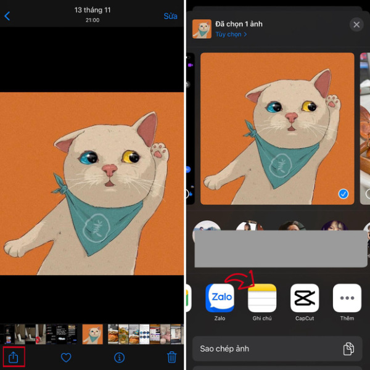Tap copy icon beside Sao chép ảnh
The height and width of the screenshot is (370, 370).
(x=349, y=348)
